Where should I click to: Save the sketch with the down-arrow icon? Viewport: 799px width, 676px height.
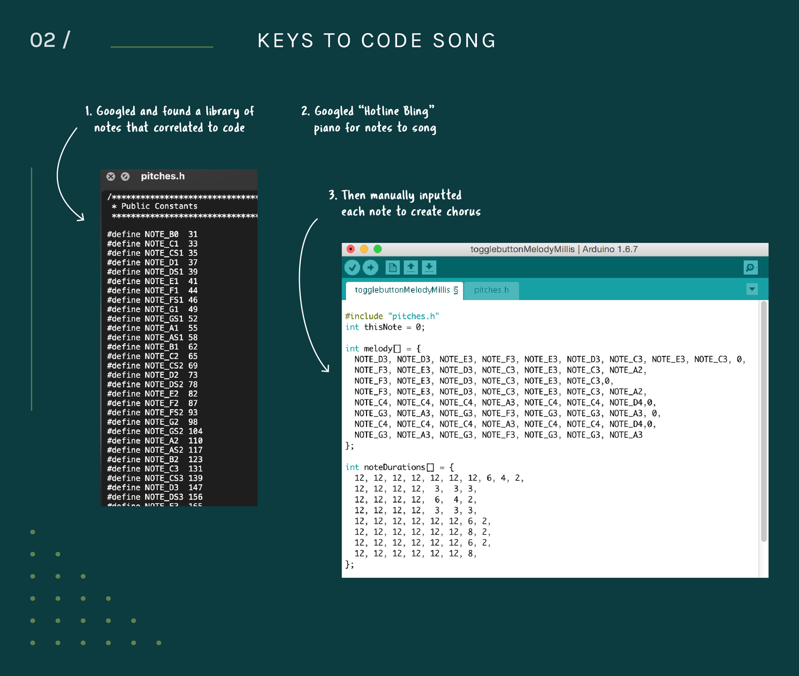pyautogui.click(x=428, y=268)
